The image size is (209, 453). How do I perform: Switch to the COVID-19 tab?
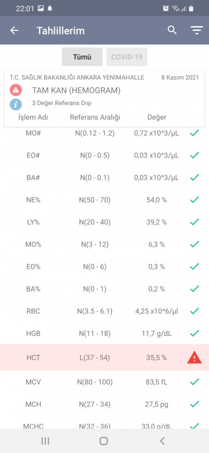[x=127, y=57]
